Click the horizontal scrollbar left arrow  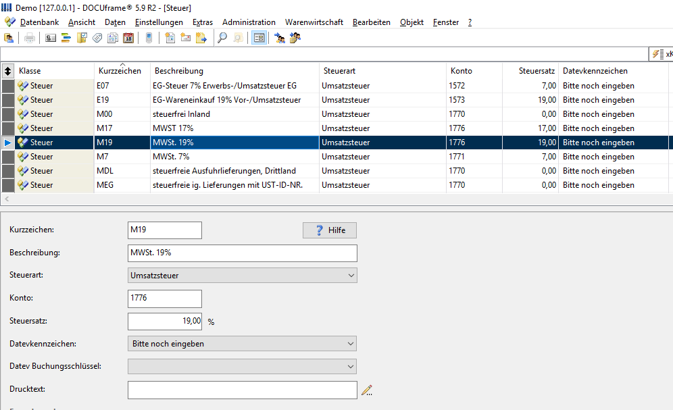[7, 199]
